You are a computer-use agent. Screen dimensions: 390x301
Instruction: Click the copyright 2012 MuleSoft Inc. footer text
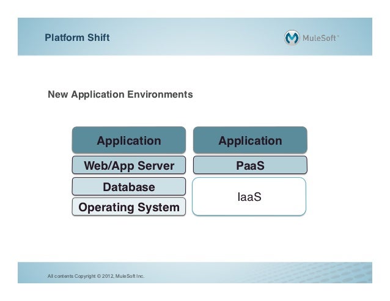point(96,276)
